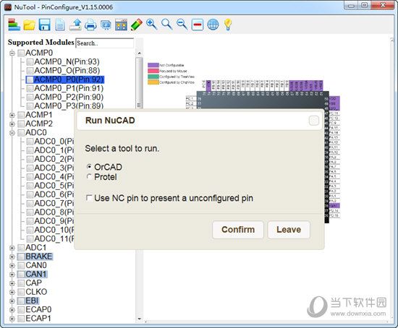398x328 pixels.
Task: Expand the CAP tree node
Action: coord(12,283)
